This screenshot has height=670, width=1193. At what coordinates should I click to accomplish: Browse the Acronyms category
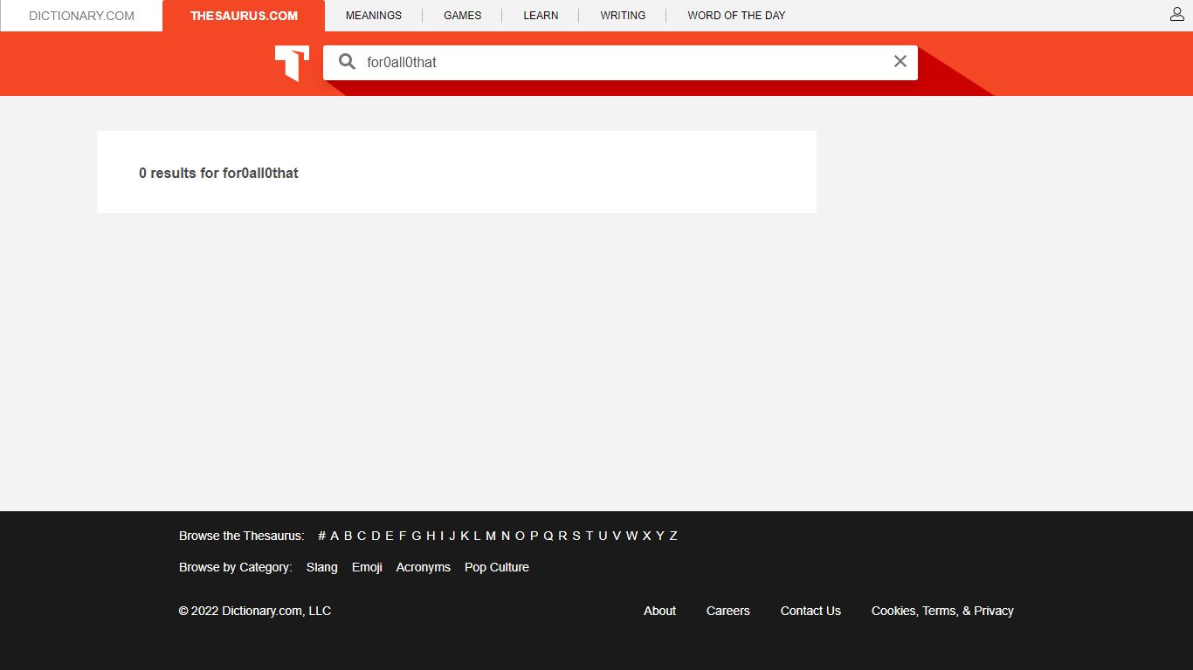(x=423, y=567)
